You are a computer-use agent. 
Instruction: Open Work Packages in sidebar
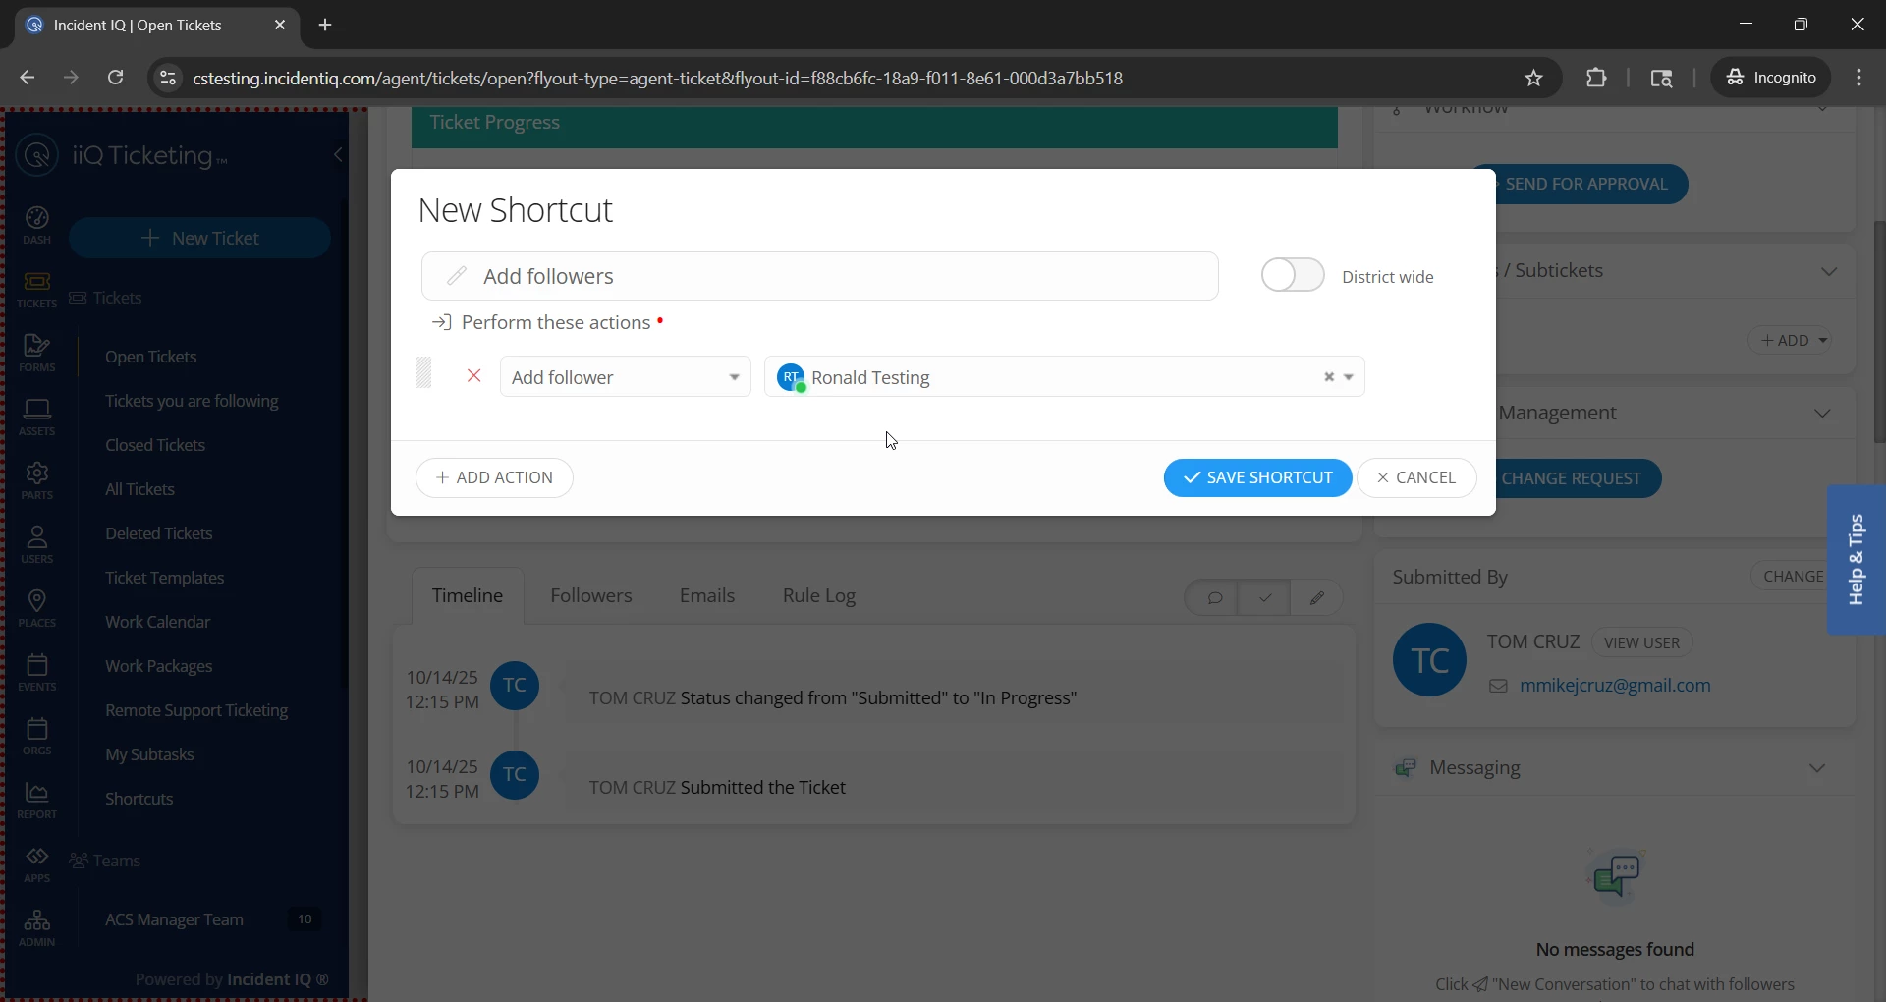159,666
